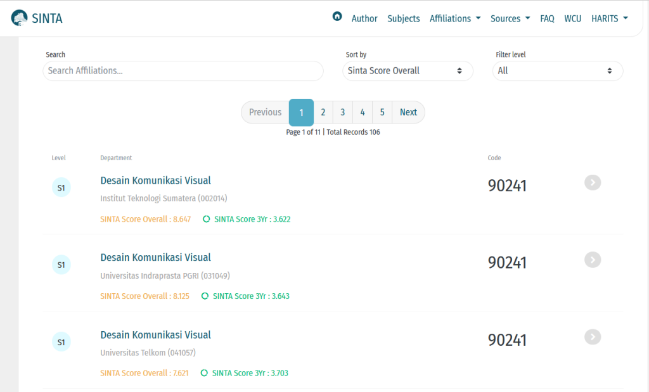
Task: Click code 90241 in Universitas Indraprasta PGRI row
Action: [507, 263]
